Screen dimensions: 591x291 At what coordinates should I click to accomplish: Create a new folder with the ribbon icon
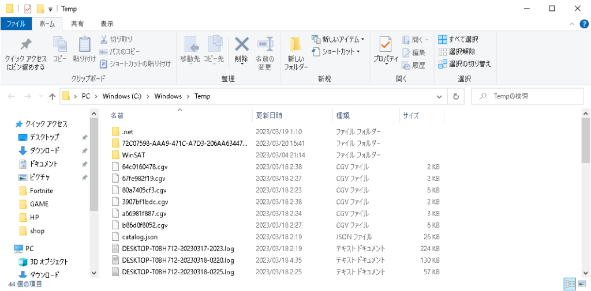click(x=295, y=46)
